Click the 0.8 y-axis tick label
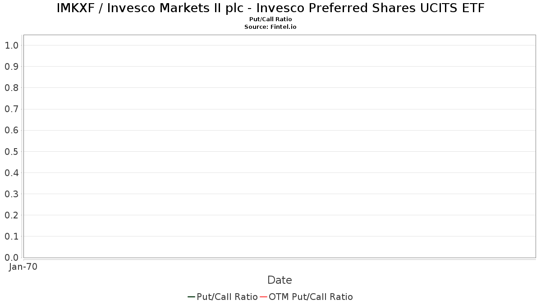The height and width of the screenshot is (304, 541). point(11,88)
